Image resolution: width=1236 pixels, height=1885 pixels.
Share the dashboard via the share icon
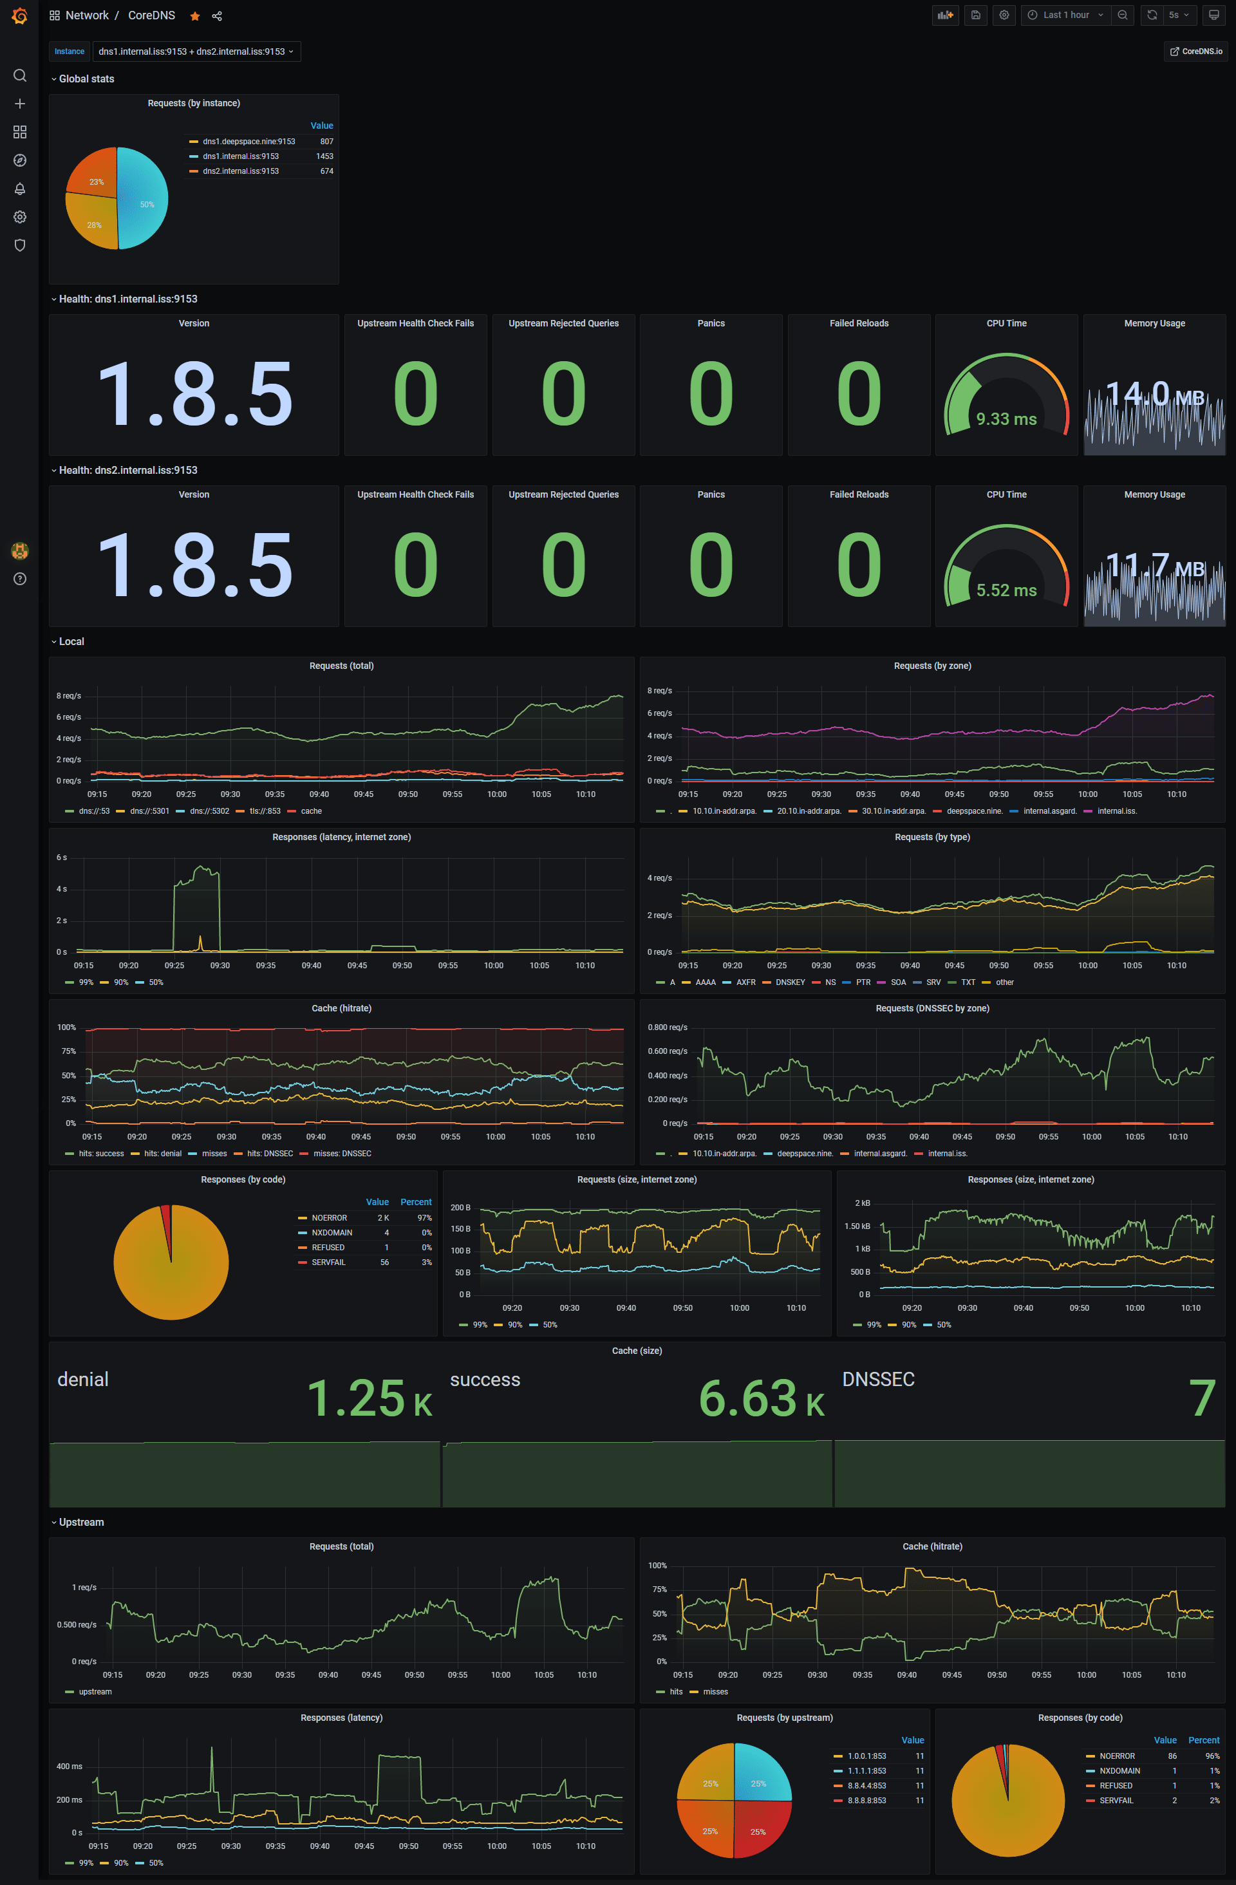pos(217,16)
